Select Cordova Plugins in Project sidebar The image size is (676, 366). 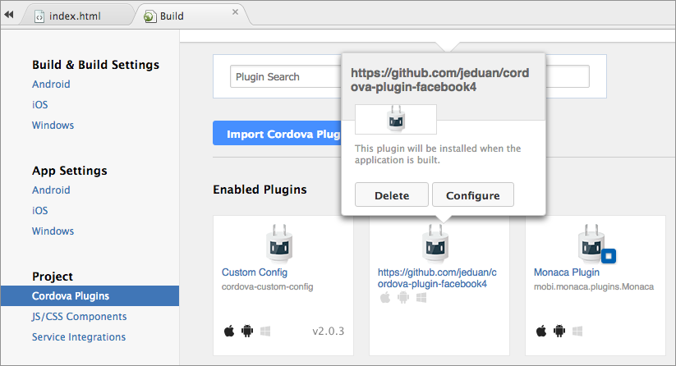click(x=71, y=295)
